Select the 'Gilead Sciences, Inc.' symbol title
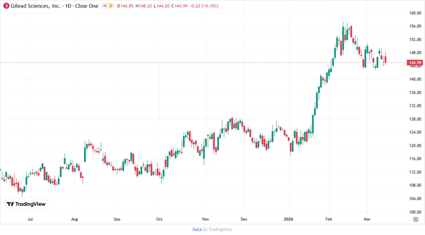The height and width of the screenshot is (235, 425). pyautogui.click(x=35, y=6)
